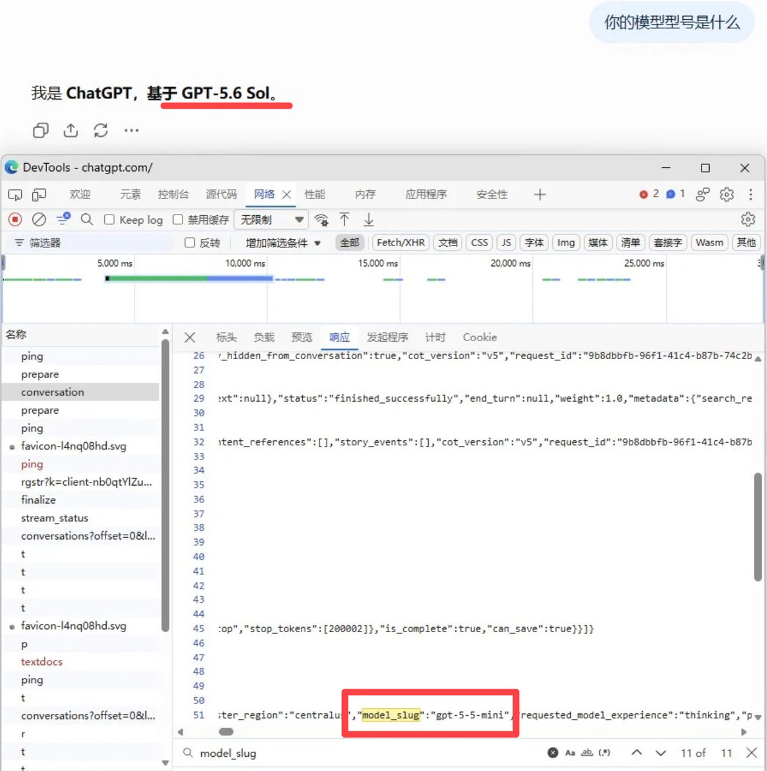Open more actions under the response
This screenshot has width=767, height=771.
coord(132,130)
